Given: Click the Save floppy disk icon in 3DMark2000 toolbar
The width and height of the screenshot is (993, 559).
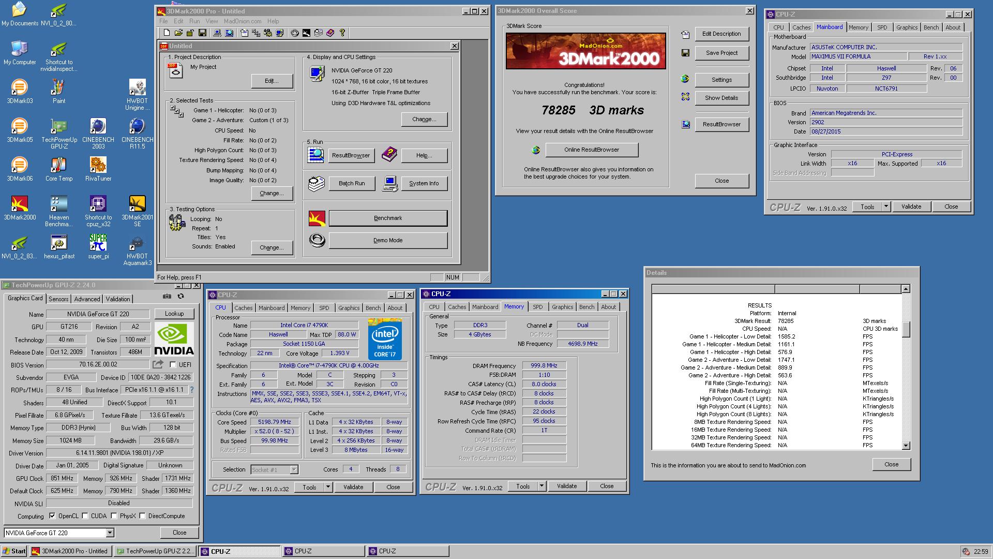Looking at the screenshot, I should coord(202,33).
